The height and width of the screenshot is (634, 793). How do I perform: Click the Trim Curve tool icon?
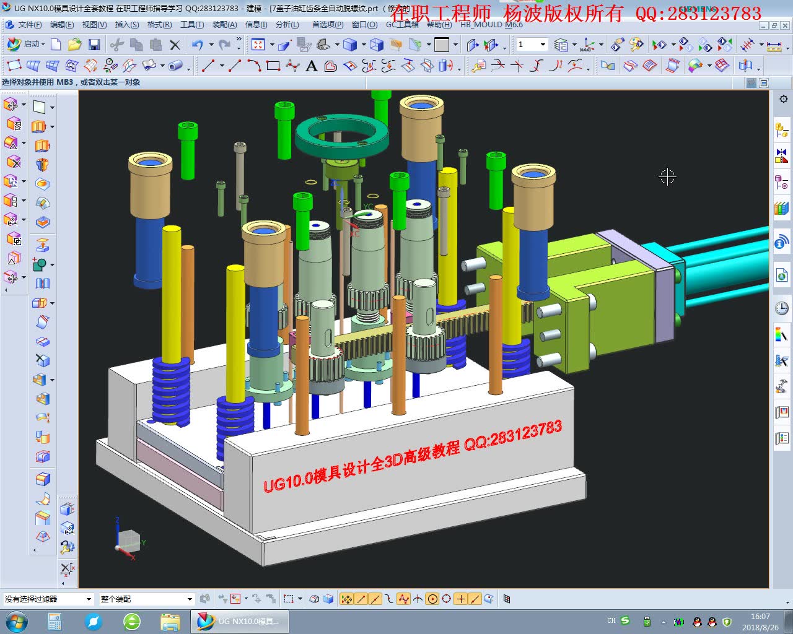click(x=497, y=66)
